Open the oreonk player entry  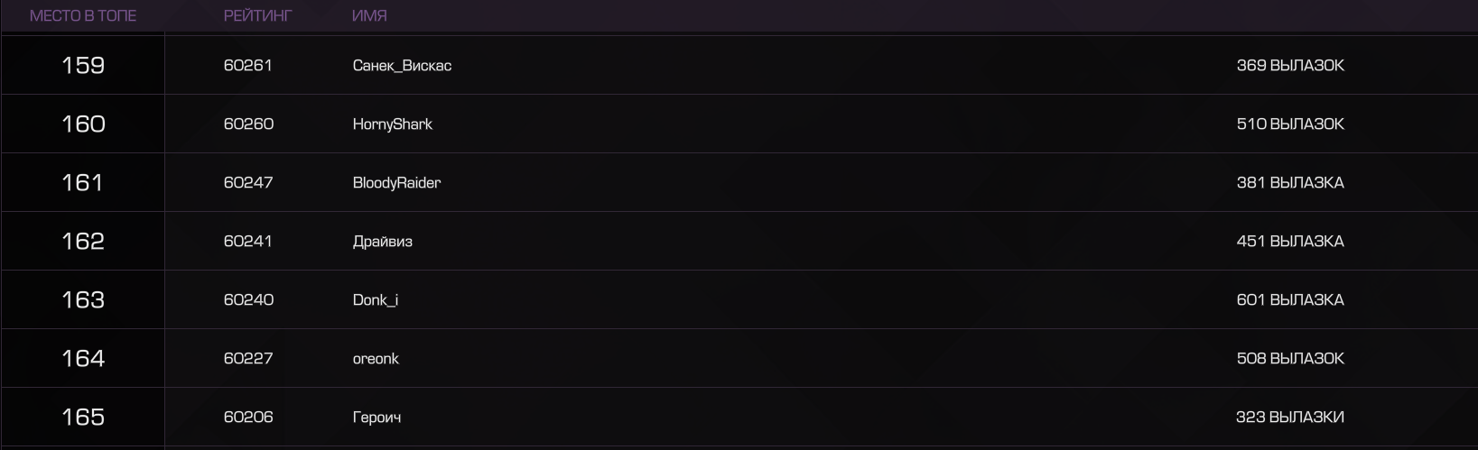[x=376, y=359]
